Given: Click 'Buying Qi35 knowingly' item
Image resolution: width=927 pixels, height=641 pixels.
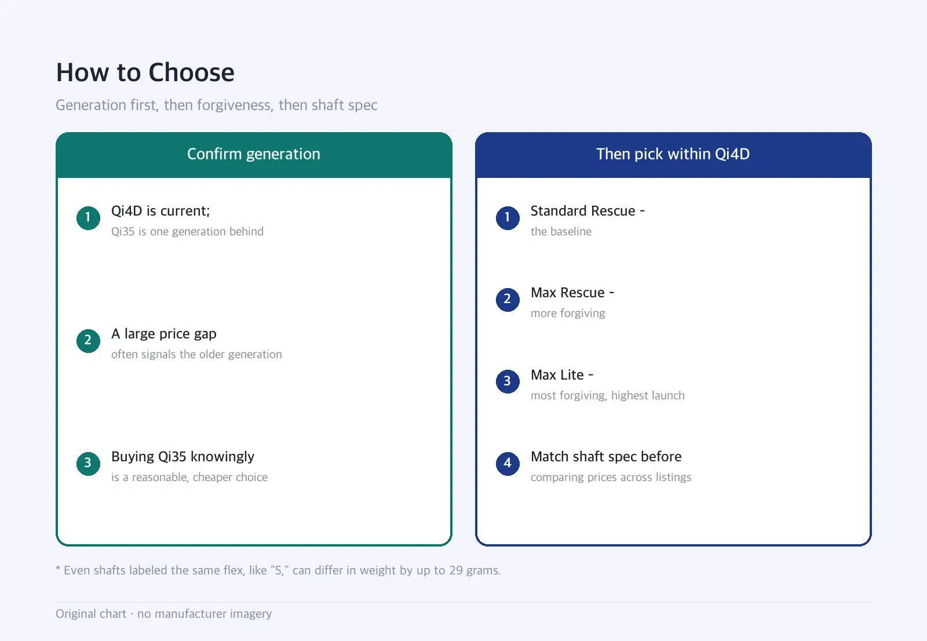Looking at the screenshot, I should point(183,457).
